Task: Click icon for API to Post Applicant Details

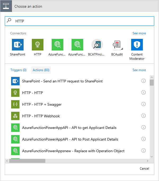Action: tap(15, 139)
